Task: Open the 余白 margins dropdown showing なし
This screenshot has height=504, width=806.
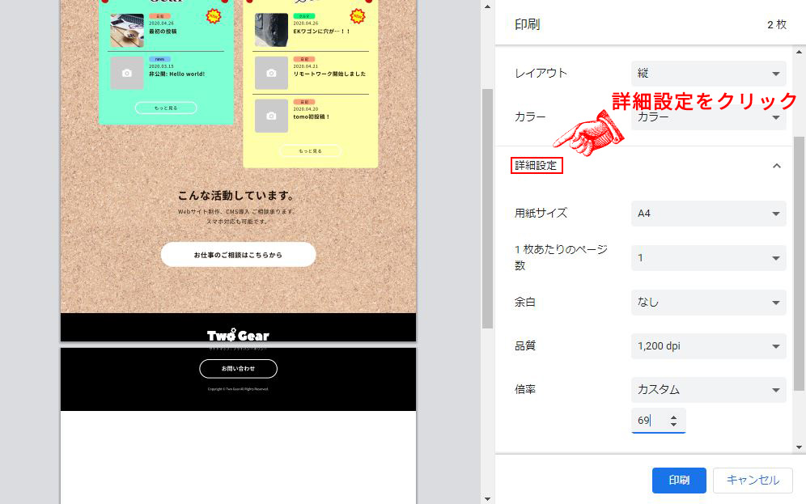Action: (708, 303)
